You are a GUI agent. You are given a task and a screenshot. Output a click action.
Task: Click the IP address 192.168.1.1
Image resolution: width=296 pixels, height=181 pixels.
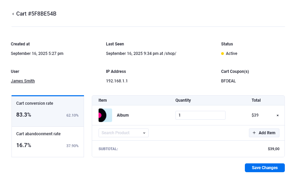tap(117, 81)
